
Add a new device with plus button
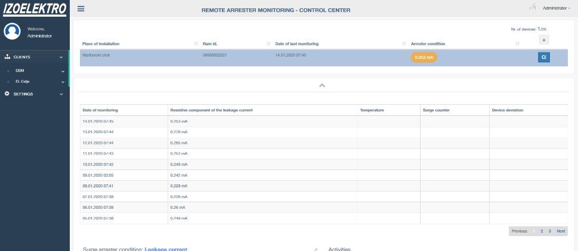click(544, 40)
